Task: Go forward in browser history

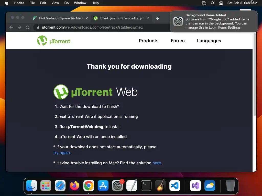Action: coord(19,27)
